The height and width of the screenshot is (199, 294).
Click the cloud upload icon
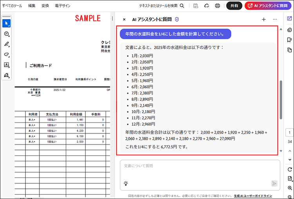click(x=207, y=5)
